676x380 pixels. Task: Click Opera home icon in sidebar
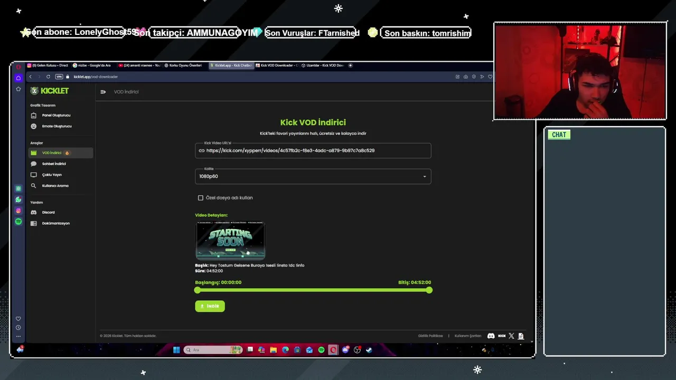18,78
